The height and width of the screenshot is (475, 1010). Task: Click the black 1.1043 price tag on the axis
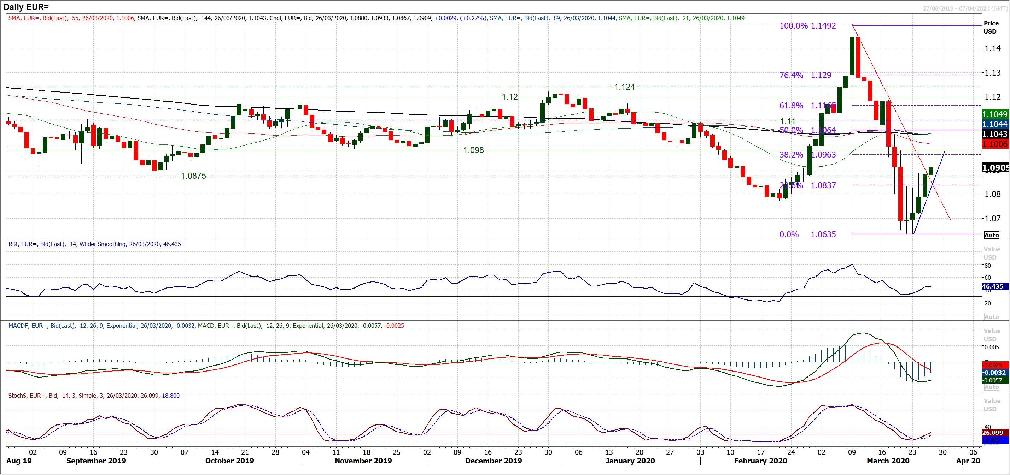point(996,134)
